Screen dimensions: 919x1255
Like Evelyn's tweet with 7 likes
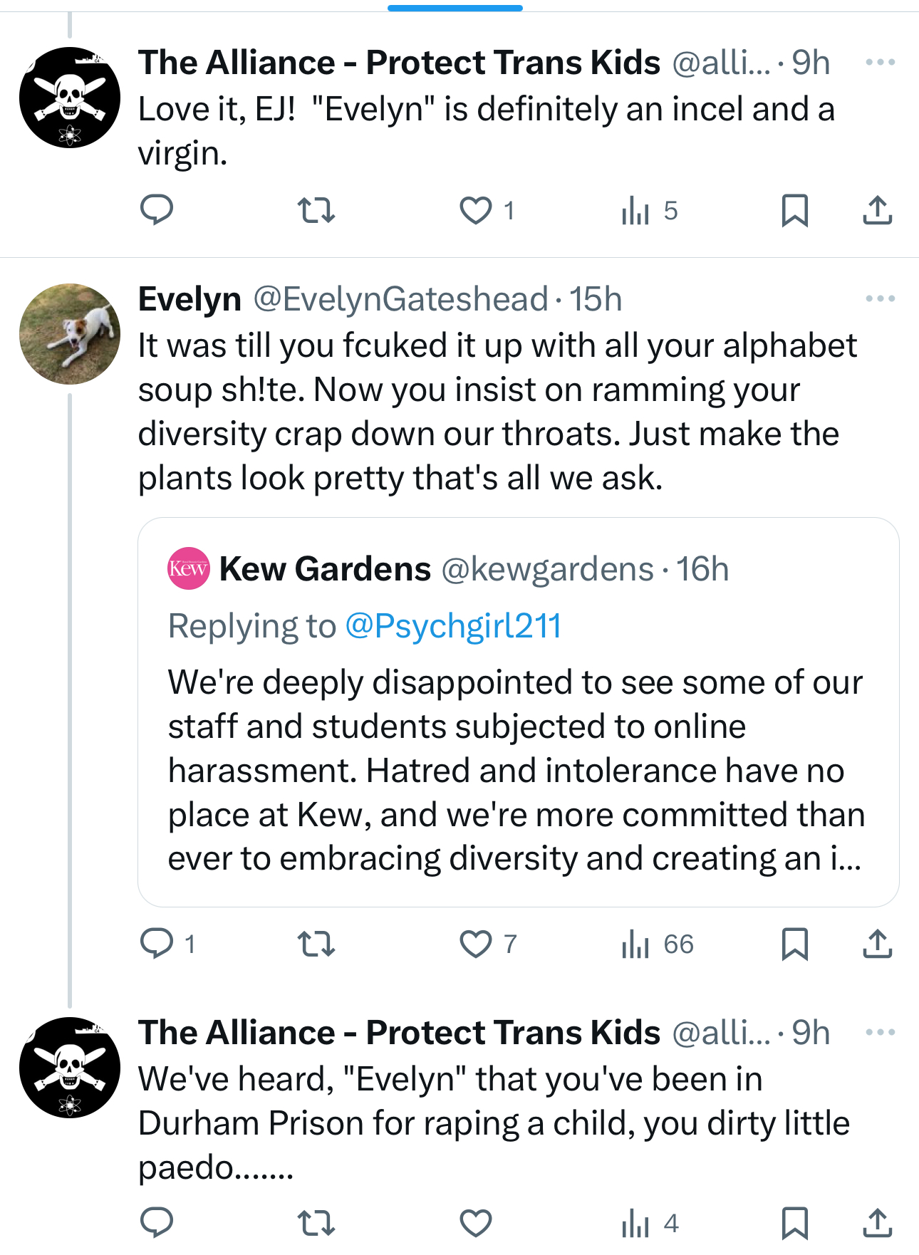click(x=475, y=944)
